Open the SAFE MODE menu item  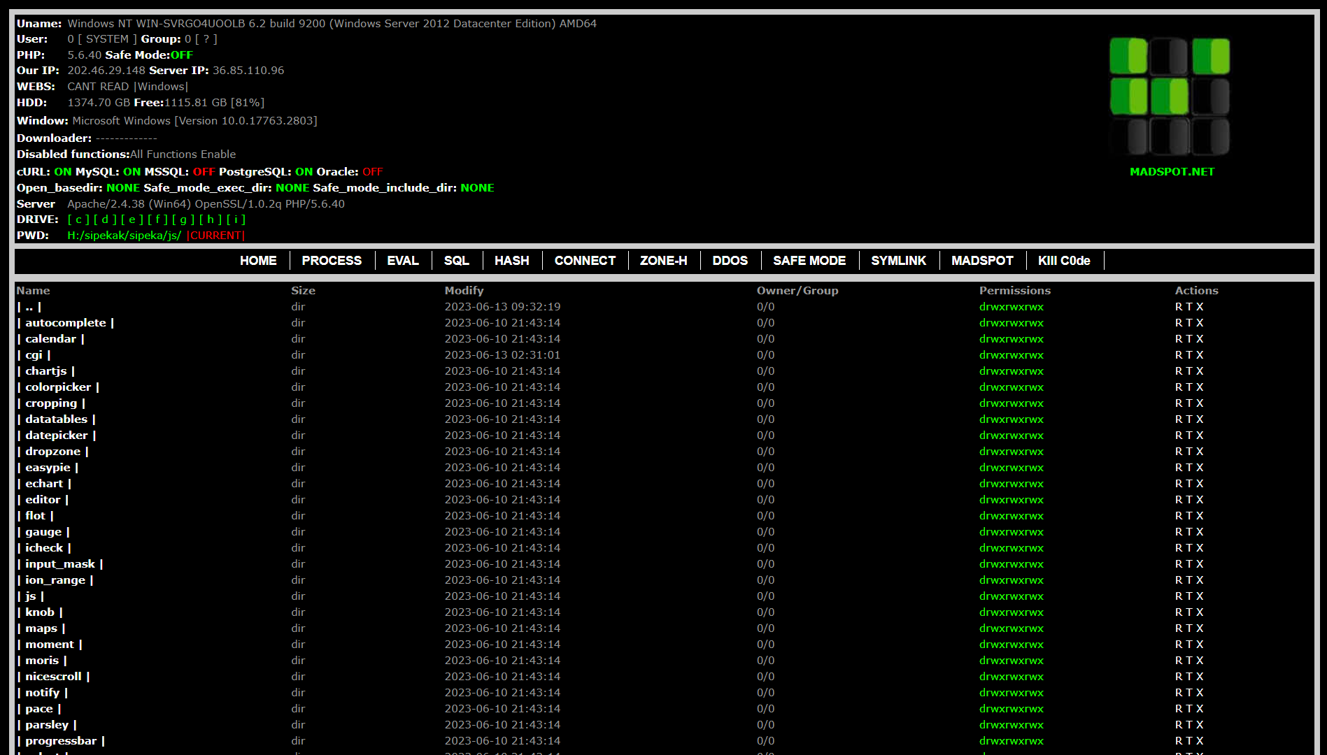[809, 261]
